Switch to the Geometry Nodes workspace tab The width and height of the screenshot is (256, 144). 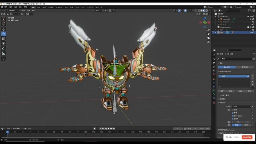point(90,7)
